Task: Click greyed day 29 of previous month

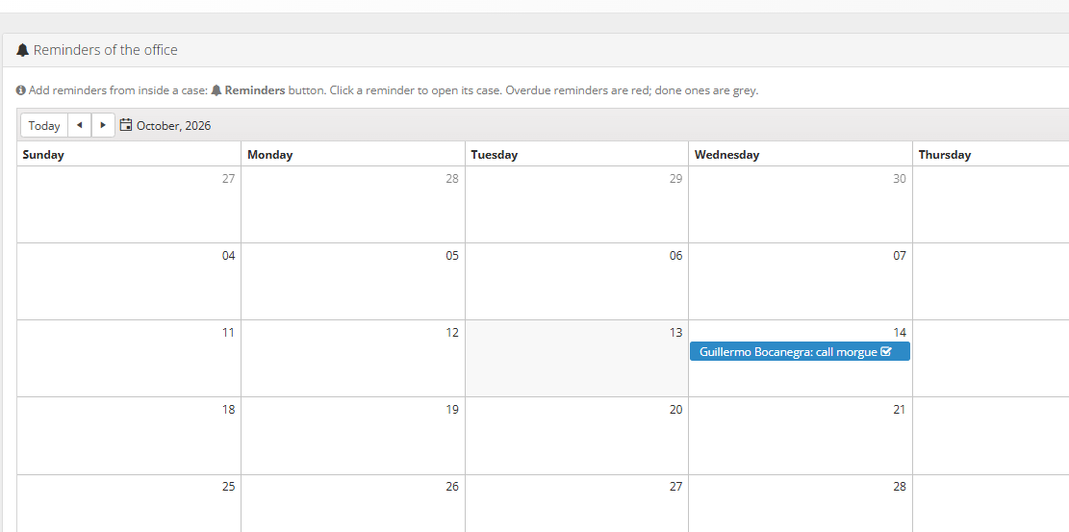Action: [675, 179]
